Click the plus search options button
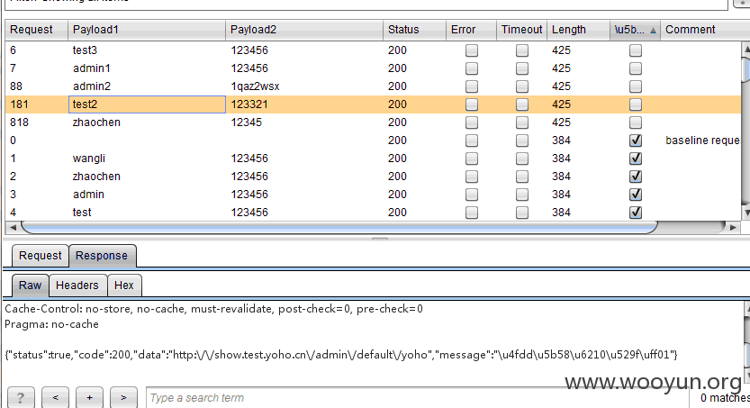 pyautogui.click(x=89, y=397)
